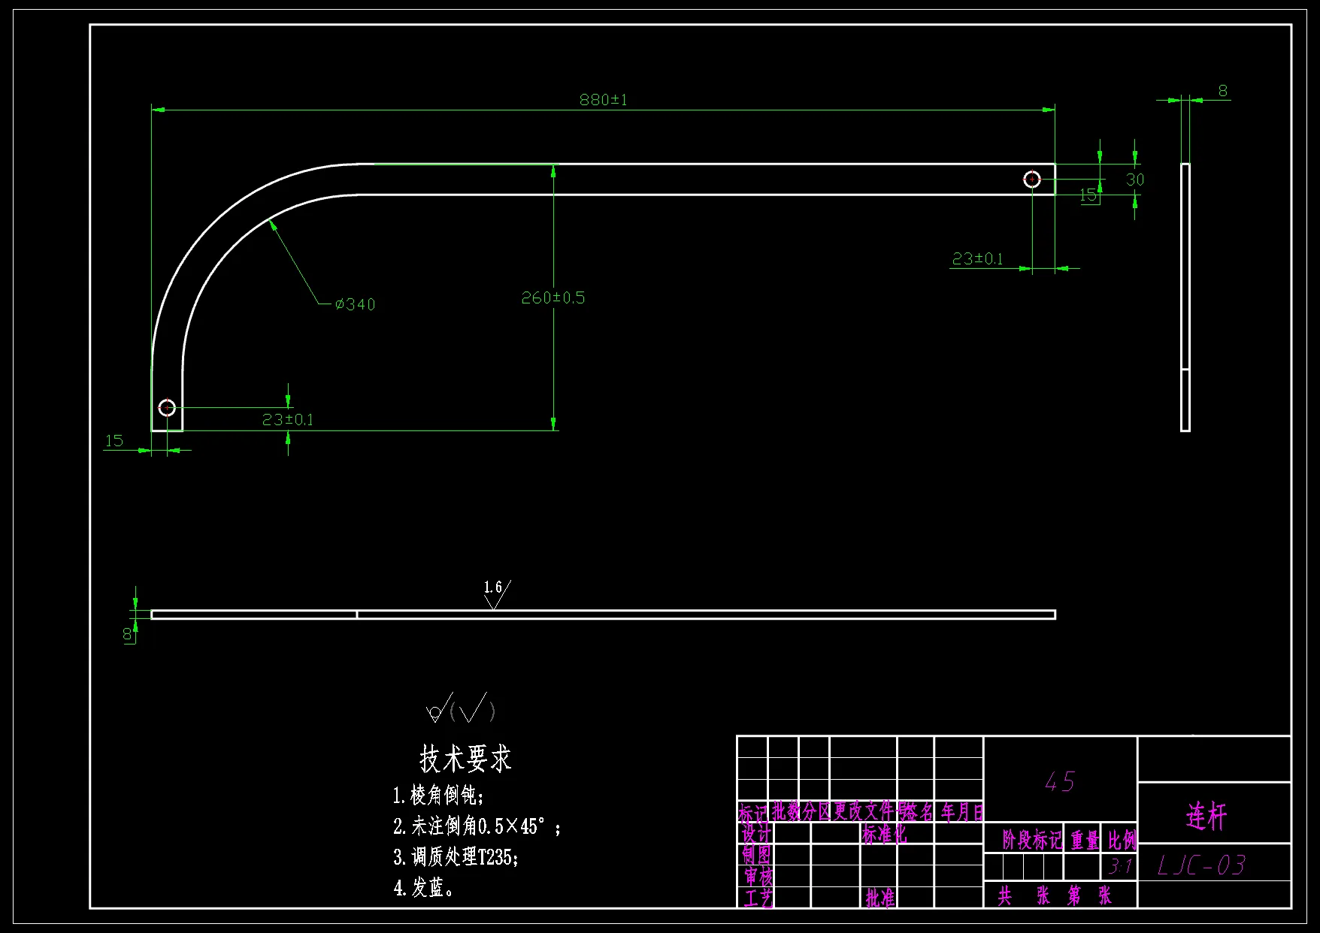Select the part name 连杆
The image size is (1320, 933).
pos(1206,817)
